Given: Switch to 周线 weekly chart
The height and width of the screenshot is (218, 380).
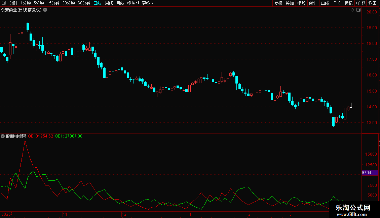Looking at the screenshot, I should point(109,3).
